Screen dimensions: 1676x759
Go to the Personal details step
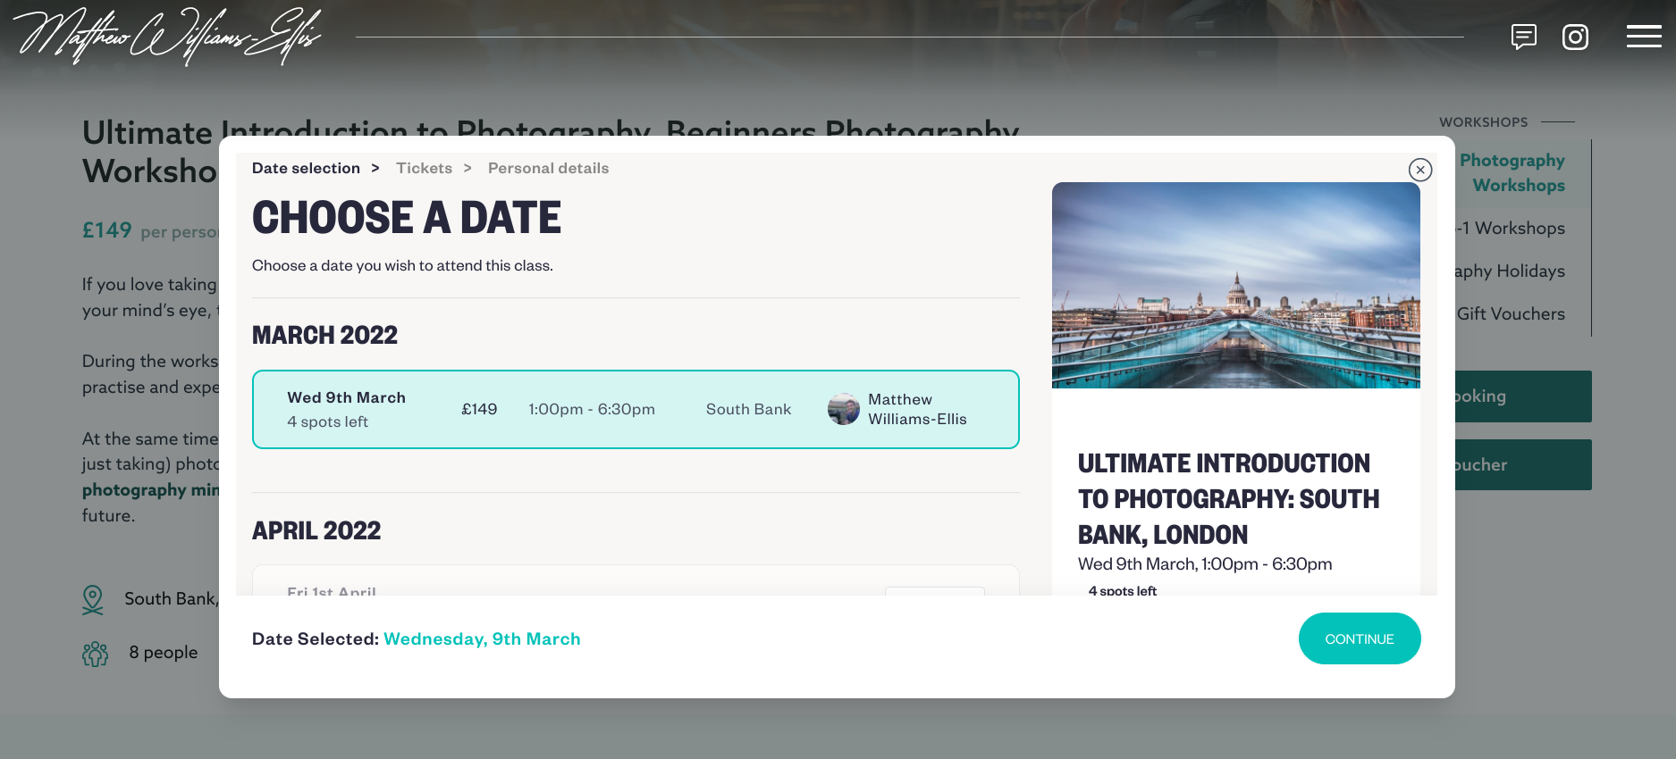click(x=548, y=168)
